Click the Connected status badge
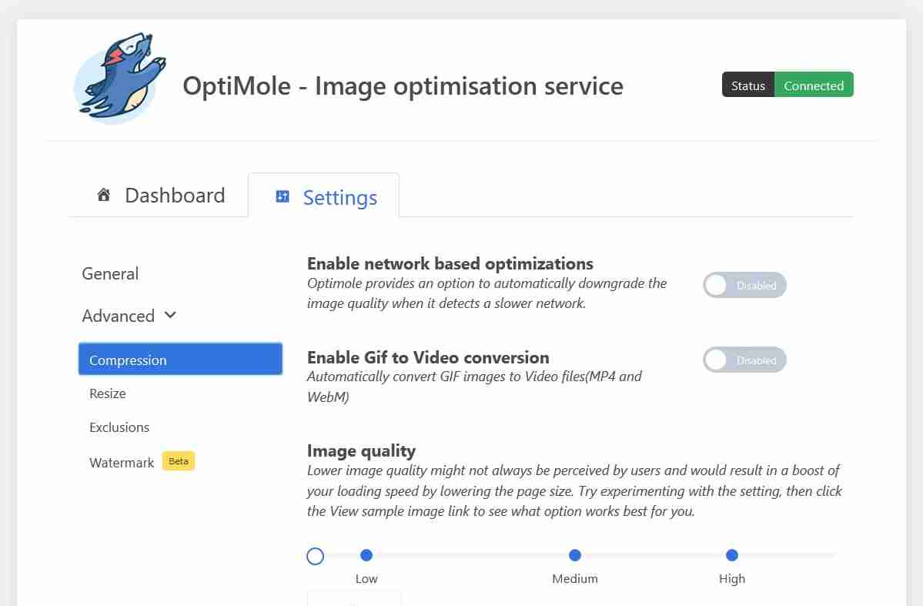Image resolution: width=923 pixels, height=606 pixels. coord(814,85)
